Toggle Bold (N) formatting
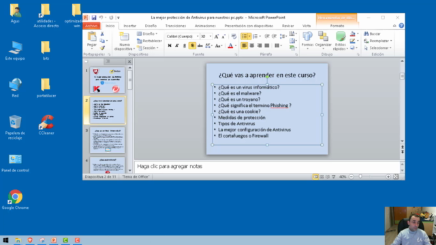Image resolution: width=436 pixels, height=245 pixels. pyautogui.click(x=170, y=46)
